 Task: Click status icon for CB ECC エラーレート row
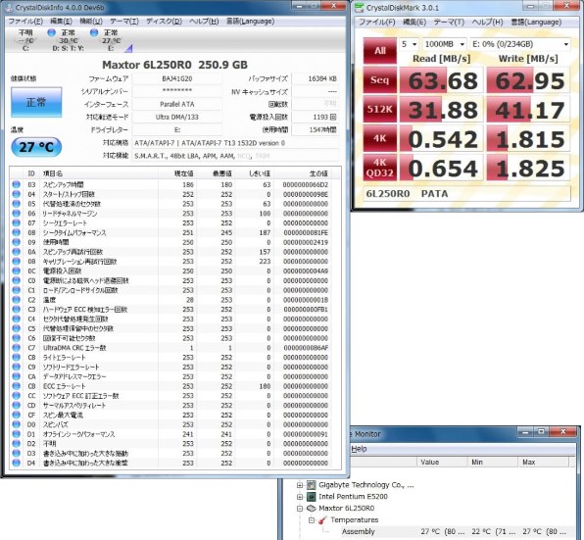16,386
